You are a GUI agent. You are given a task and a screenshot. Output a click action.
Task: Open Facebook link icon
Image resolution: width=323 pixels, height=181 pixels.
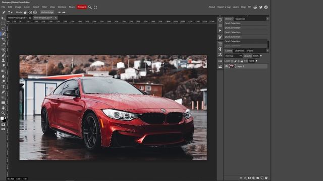266,7
